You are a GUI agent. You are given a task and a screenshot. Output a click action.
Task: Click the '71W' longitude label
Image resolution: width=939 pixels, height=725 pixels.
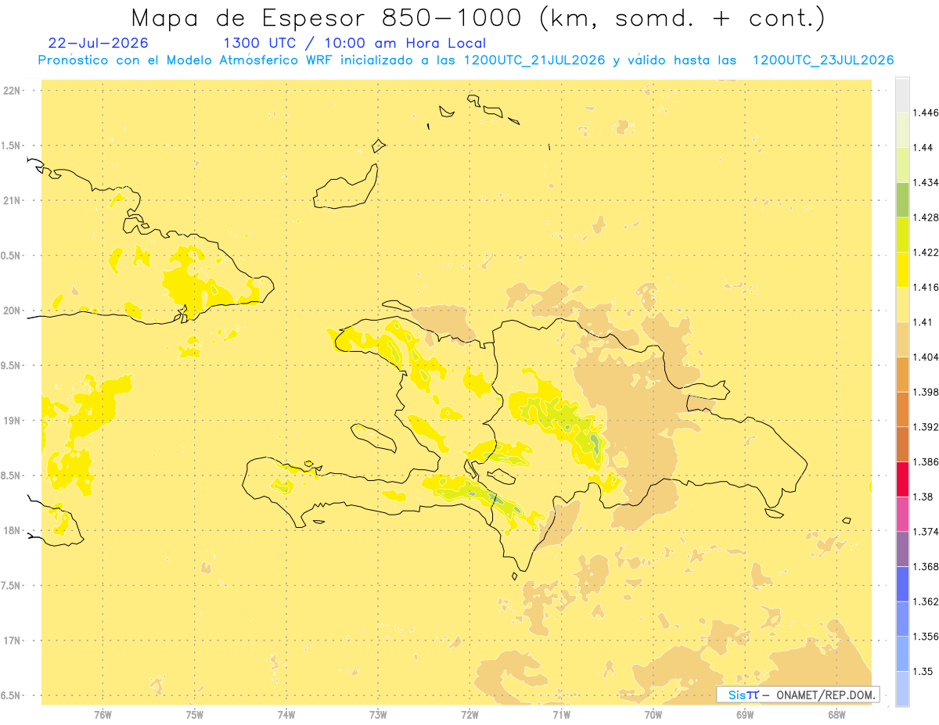pyautogui.click(x=561, y=714)
